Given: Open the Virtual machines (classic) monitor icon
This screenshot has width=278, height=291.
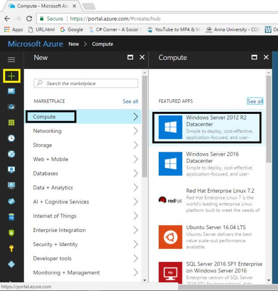Looking at the screenshot, I should click(11, 169).
